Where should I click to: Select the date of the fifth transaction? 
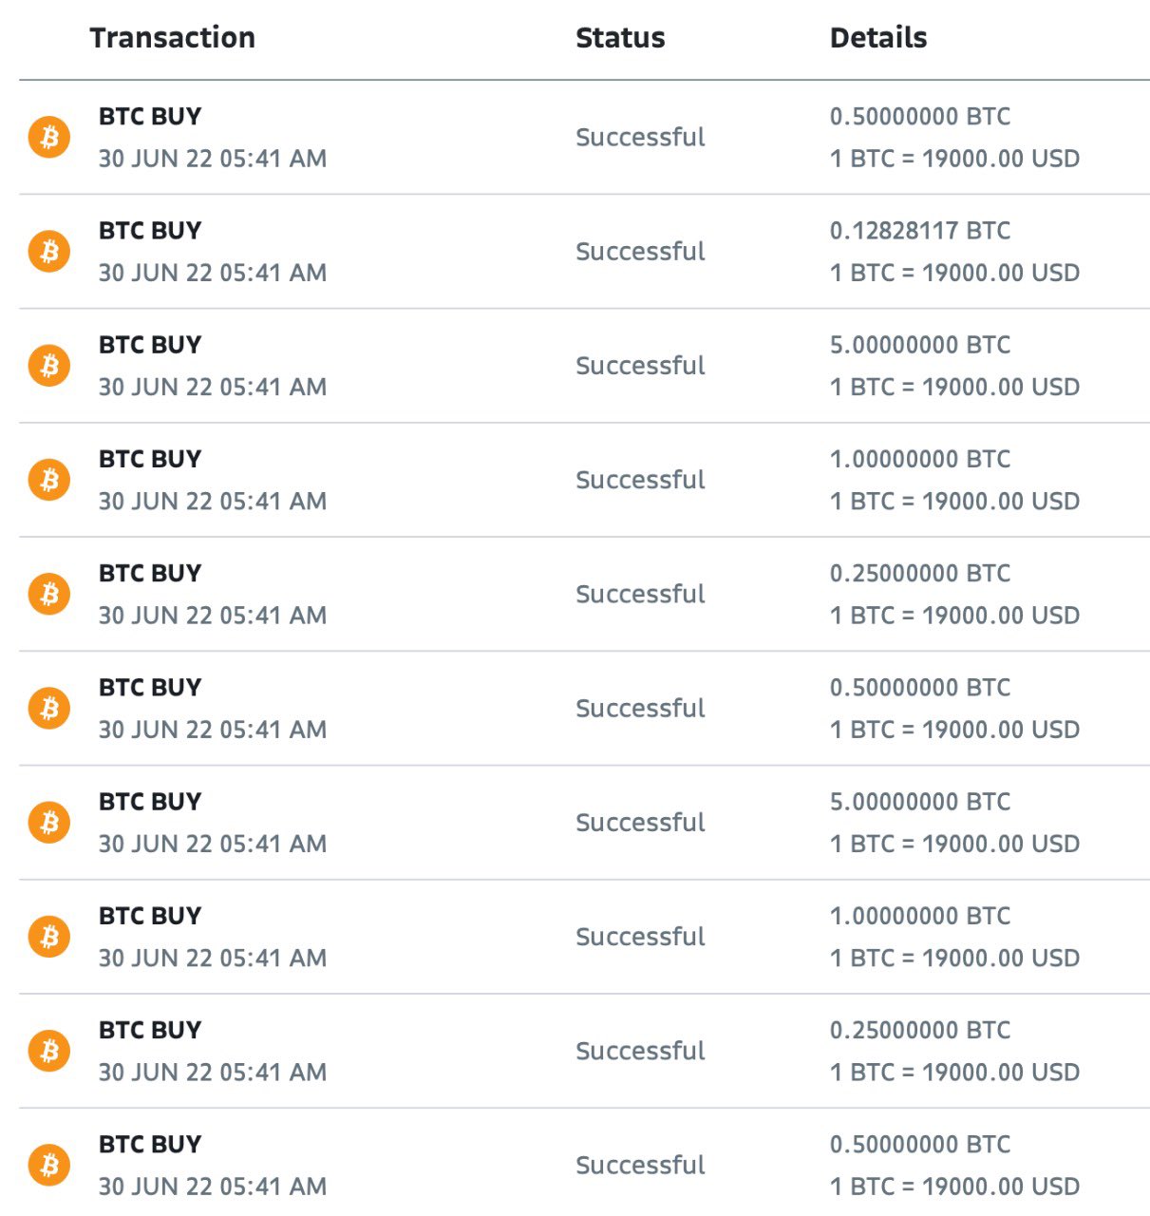(213, 616)
